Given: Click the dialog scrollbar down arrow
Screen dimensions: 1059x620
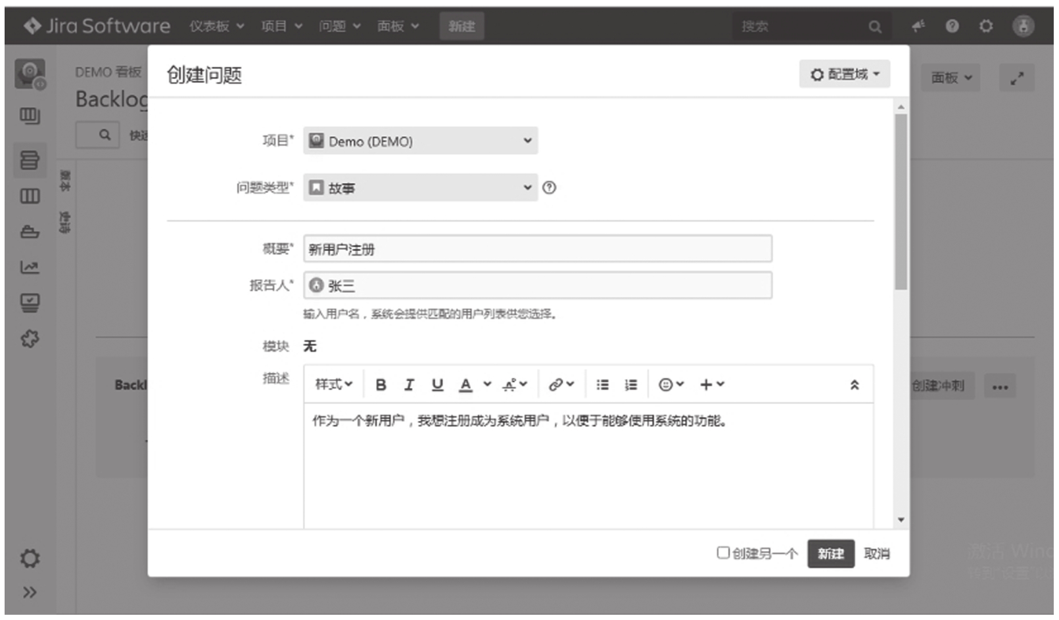Looking at the screenshot, I should (901, 520).
